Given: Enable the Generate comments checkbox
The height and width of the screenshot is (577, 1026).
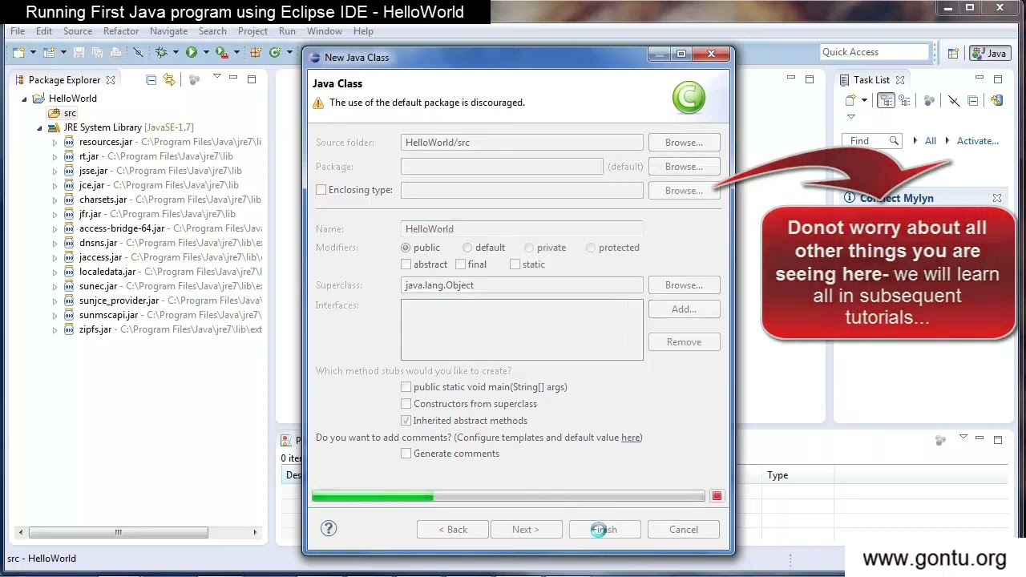Looking at the screenshot, I should pyautogui.click(x=406, y=454).
